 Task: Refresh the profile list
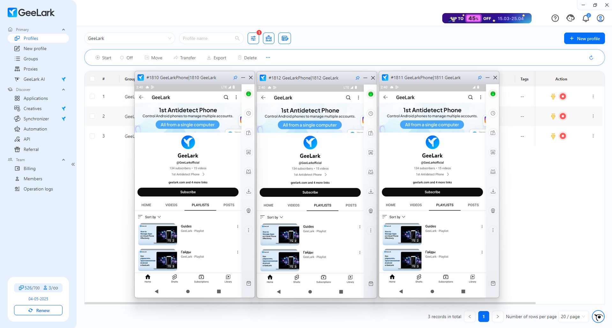591,57
